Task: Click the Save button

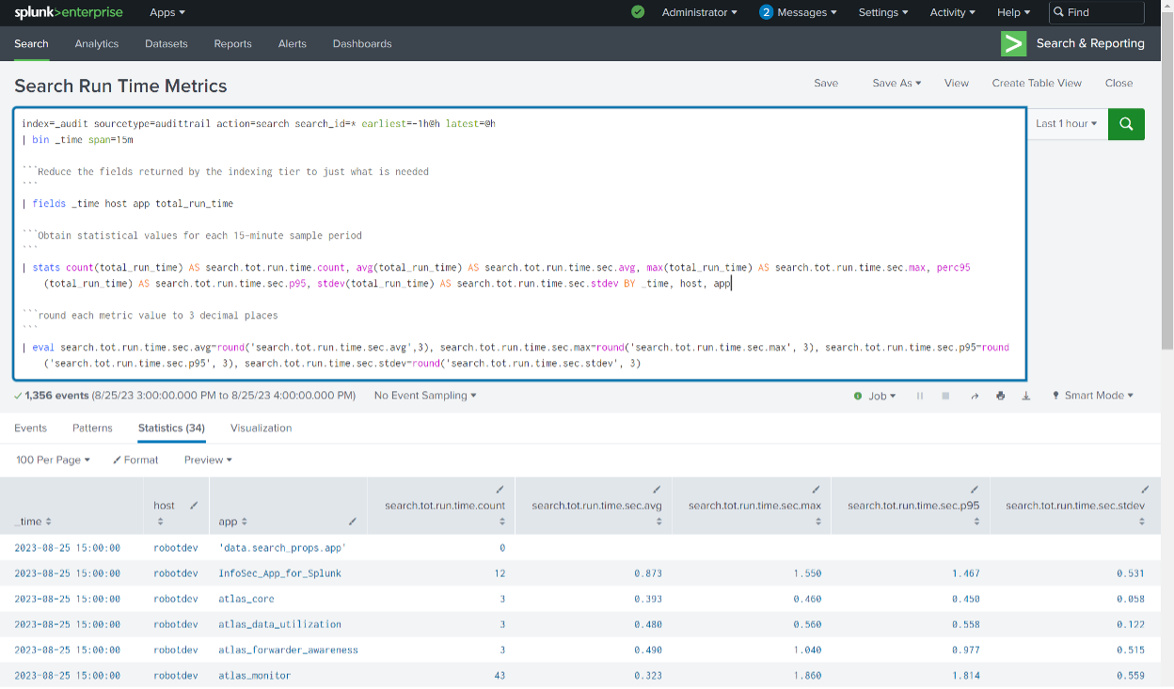Action: [826, 83]
